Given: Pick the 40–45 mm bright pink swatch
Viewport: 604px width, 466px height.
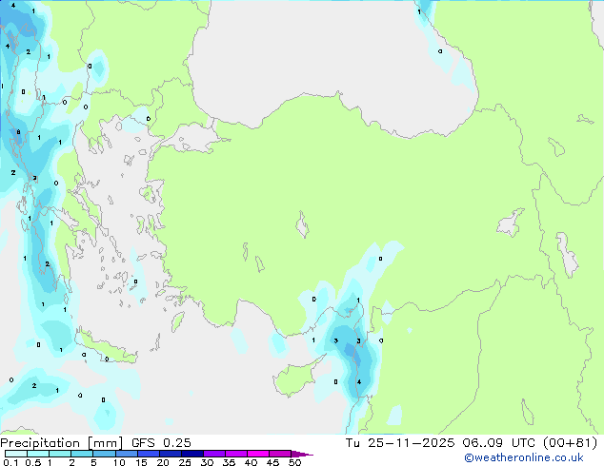Looking at the screenshot, I should point(258,454).
